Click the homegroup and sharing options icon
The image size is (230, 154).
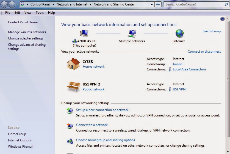tap(70, 141)
